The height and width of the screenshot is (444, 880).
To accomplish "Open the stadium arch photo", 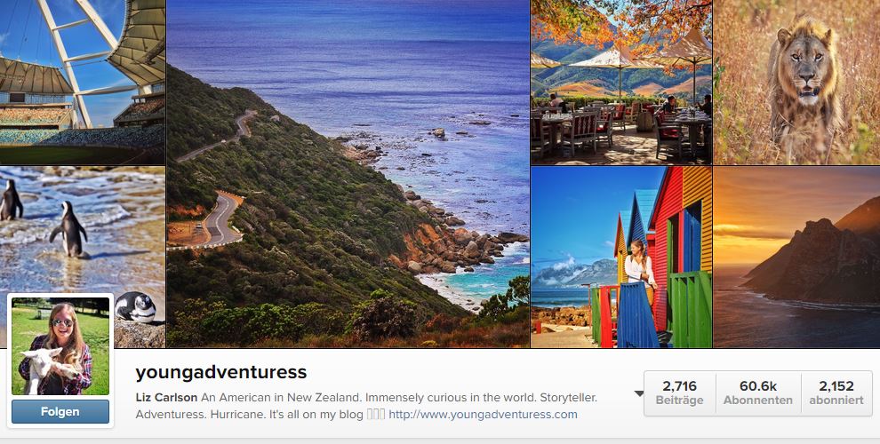I will (x=82, y=82).
